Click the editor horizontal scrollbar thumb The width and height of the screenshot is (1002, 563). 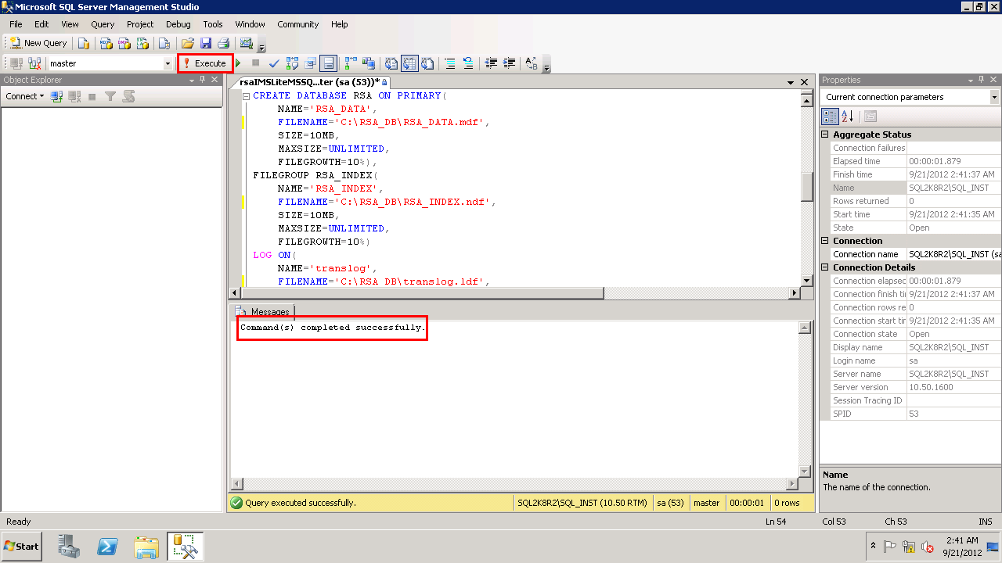(x=423, y=293)
